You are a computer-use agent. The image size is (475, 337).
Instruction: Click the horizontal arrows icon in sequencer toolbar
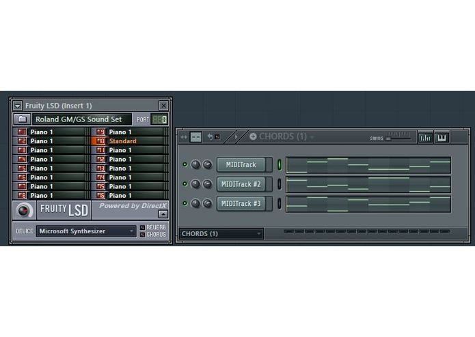coord(184,137)
